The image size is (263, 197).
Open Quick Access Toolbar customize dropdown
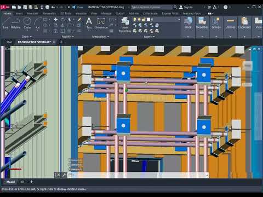point(68,7)
